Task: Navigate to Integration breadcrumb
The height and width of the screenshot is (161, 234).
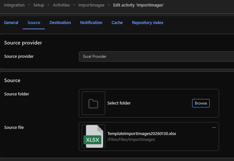Action: (14, 5)
